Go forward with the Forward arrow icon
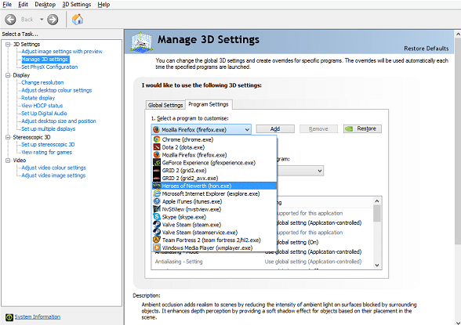The image size is (461, 325). coord(53,20)
